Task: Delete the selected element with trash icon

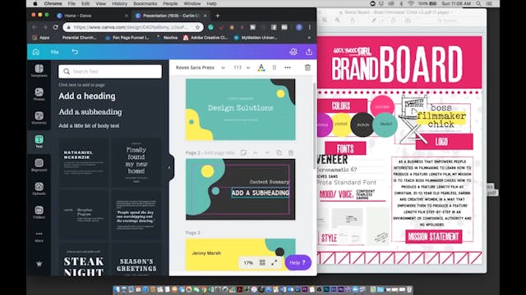Action: 307,67
